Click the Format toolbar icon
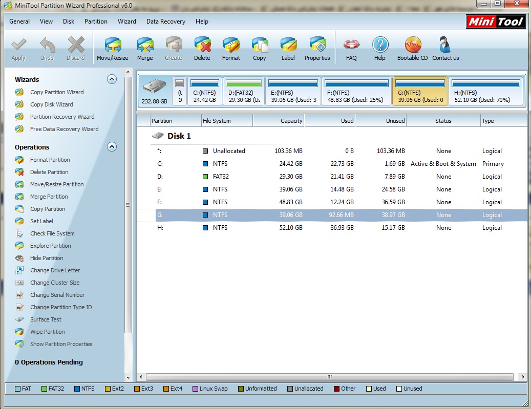Screen dimensions: 531x409 (231, 45)
